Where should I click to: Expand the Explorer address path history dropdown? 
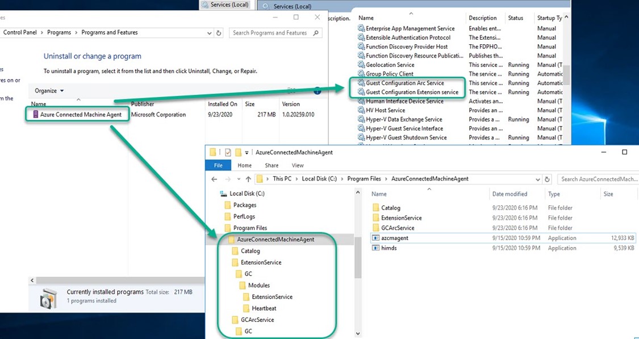[537, 179]
